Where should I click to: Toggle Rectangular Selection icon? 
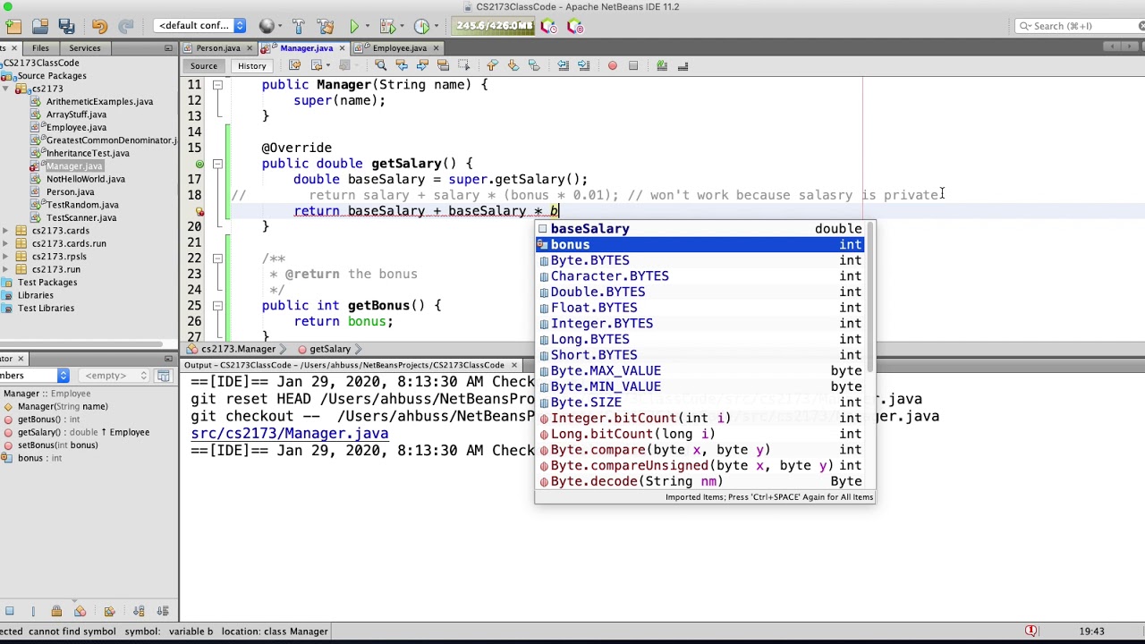[x=463, y=65]
